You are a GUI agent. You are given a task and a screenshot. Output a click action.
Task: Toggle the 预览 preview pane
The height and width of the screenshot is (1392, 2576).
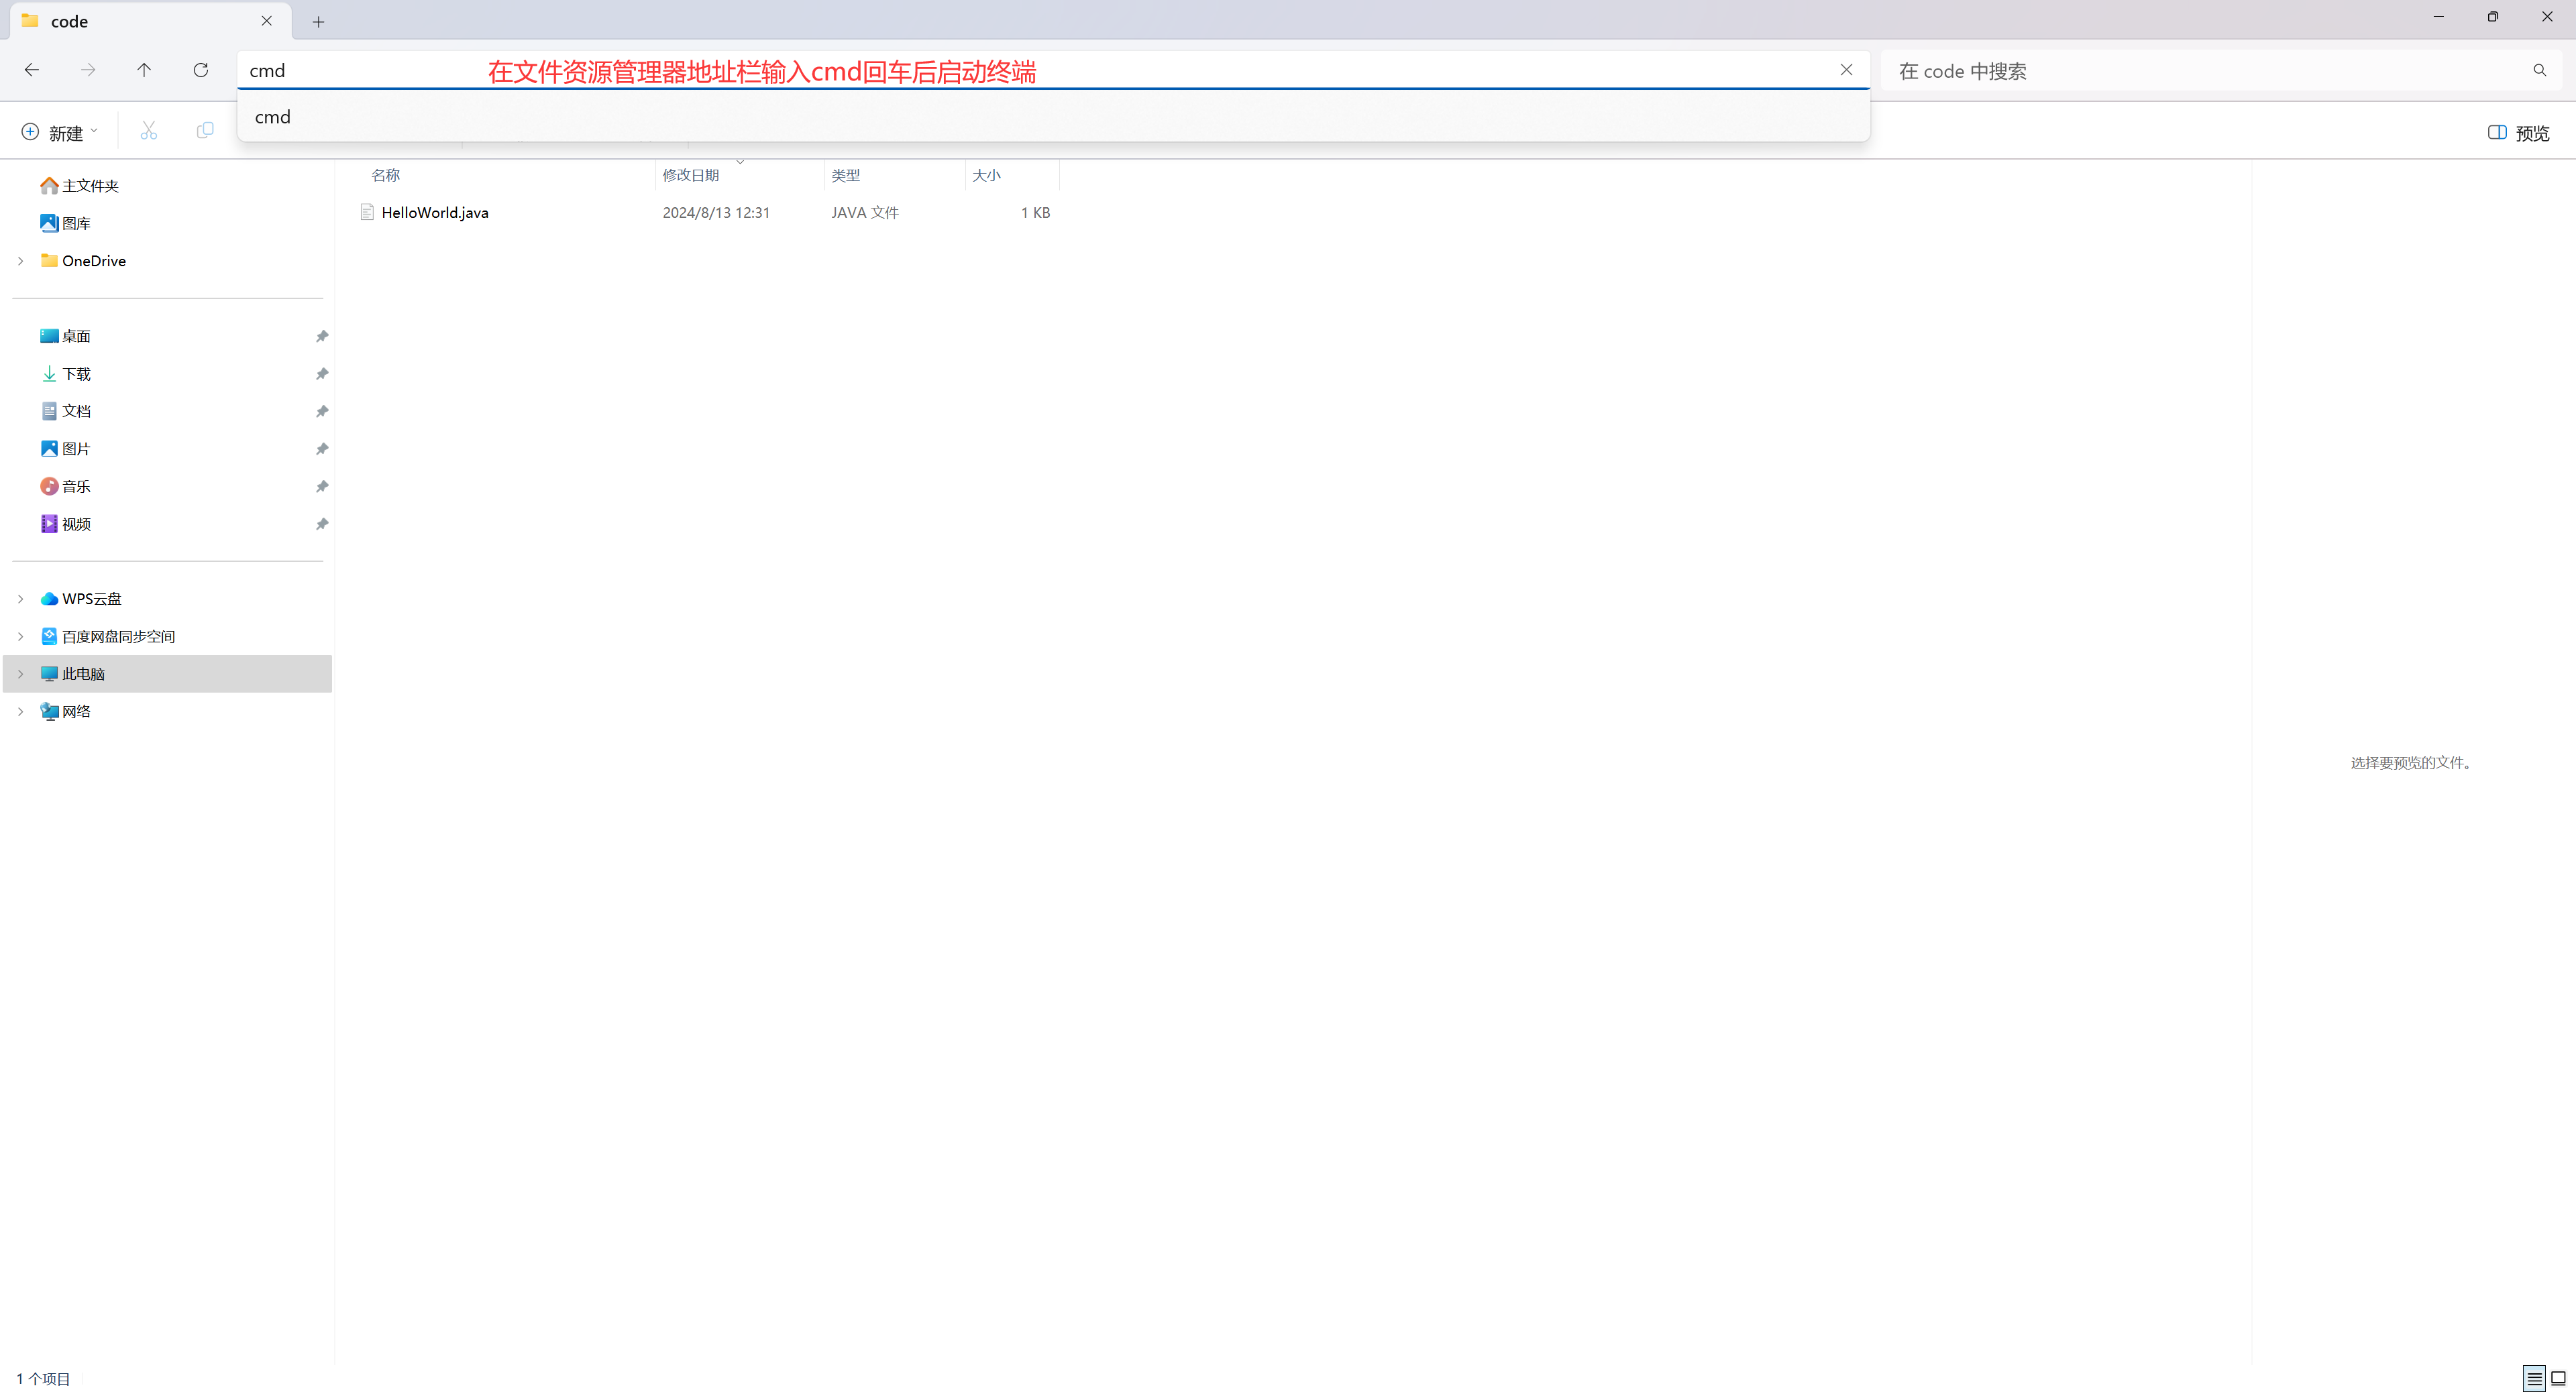[2518, 133]
